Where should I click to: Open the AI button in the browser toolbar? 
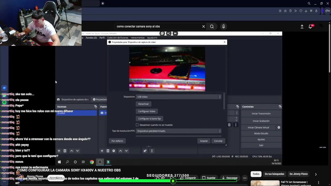coord(327,11)
